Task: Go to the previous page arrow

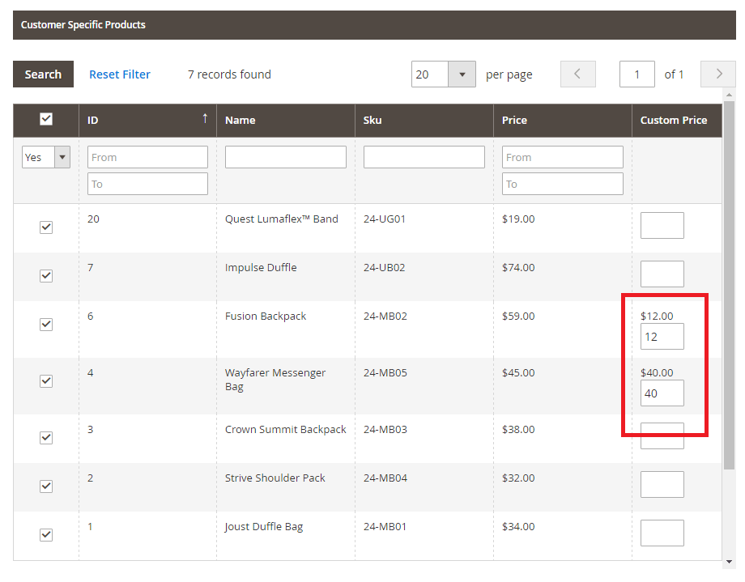Action: coord(577,74)
